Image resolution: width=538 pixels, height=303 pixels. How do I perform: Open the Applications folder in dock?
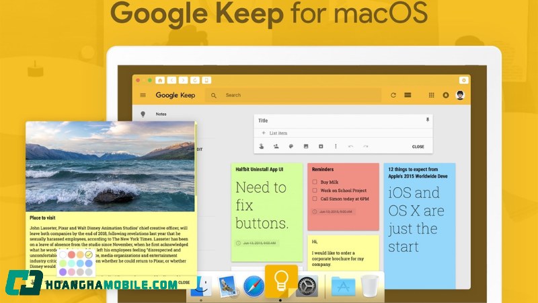[x=343, y=286]
